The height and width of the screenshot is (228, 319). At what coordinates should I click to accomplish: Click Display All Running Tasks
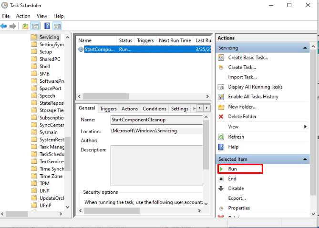(x=255, y=87)
